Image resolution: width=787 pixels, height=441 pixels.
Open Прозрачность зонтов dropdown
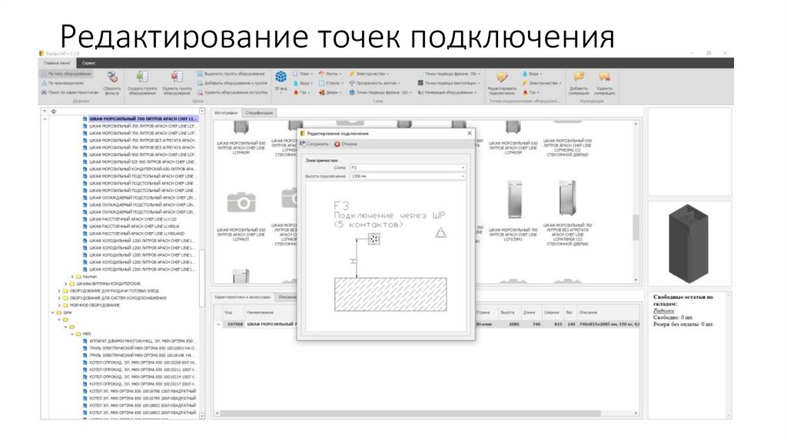tap(375, 83)
